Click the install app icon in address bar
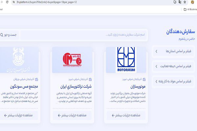Image resolution: width=197 pixels, height=131 pixels. tap(175, 2)
